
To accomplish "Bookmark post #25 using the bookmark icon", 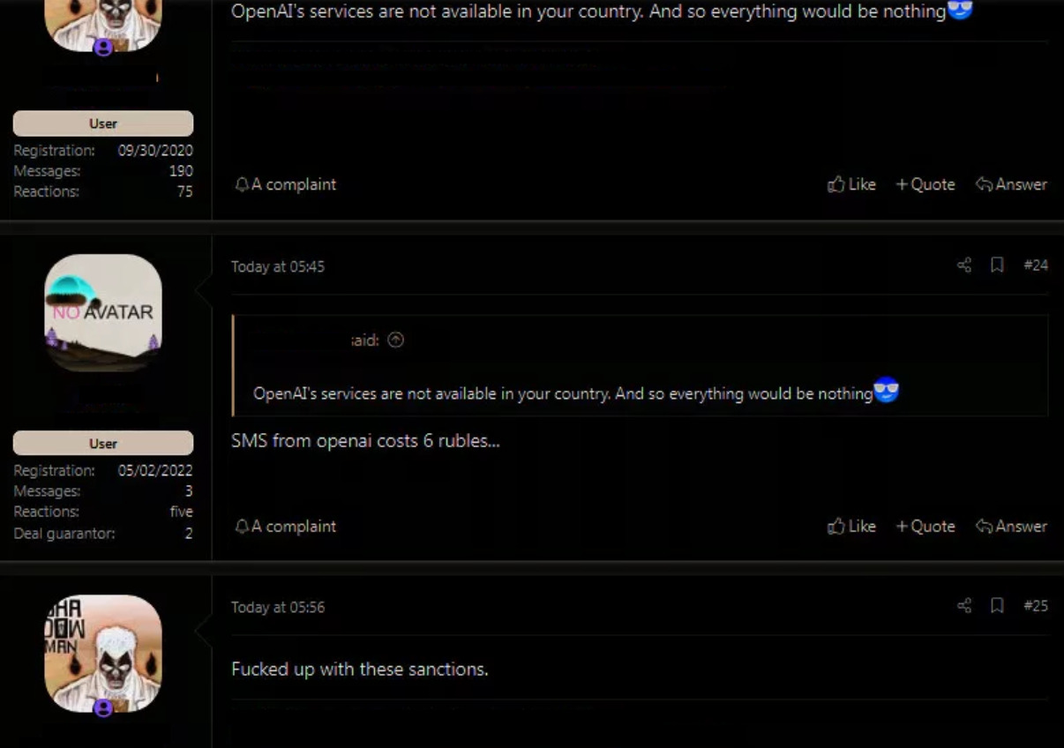I will pyautogui.click(x=997, y=605).
